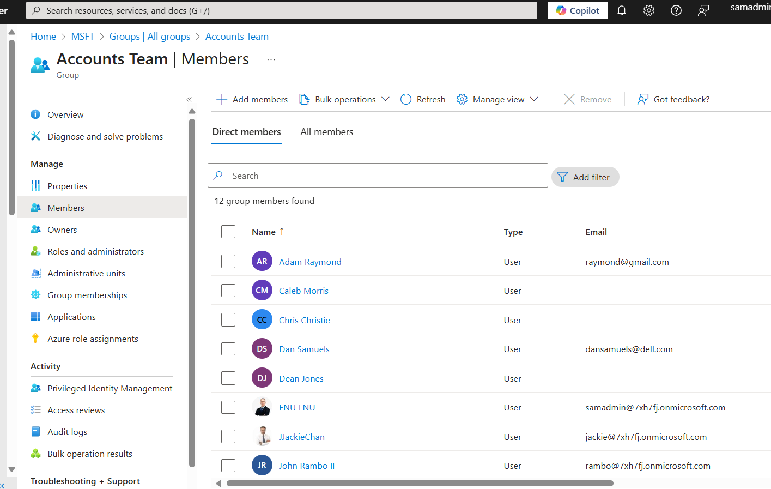
Task: Open the settings gear icon
Action: (x=648, y=10)
